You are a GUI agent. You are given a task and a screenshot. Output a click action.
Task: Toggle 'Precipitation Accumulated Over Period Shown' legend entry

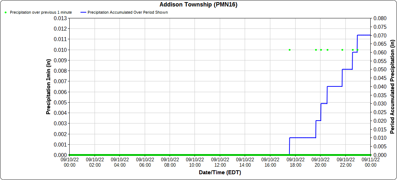(128, 12)
